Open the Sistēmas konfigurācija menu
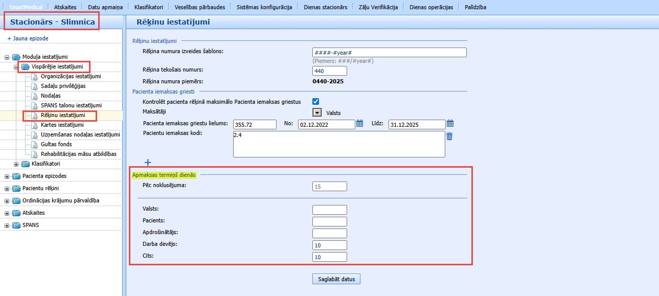Image resolution: width=659 pixels, height=296 pixels. point(264,7)
